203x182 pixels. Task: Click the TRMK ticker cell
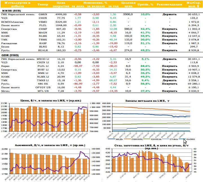[x=43, y=40]
